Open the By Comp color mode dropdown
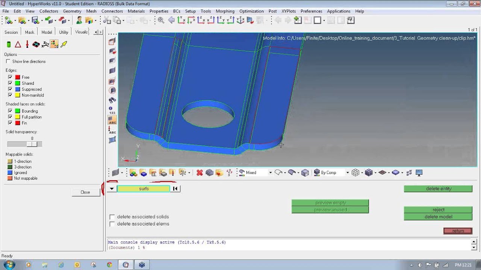This screenshot has height=270, width=481. [347, 172]
